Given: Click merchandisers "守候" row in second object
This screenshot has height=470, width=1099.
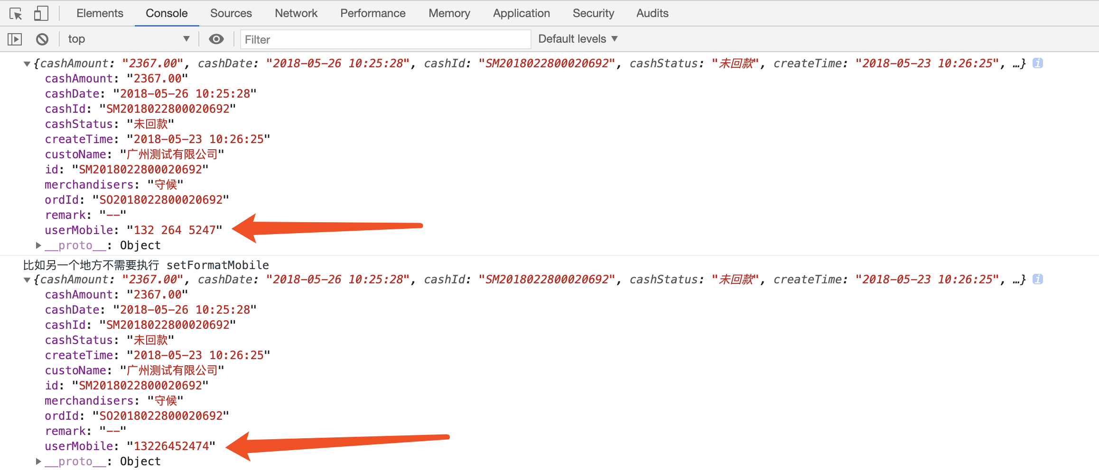Looking at the screenshot, I should 114,401.
